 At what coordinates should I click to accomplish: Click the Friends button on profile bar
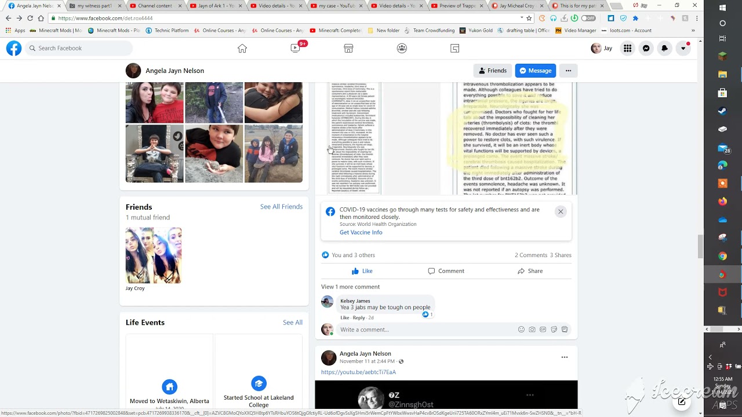492,71
